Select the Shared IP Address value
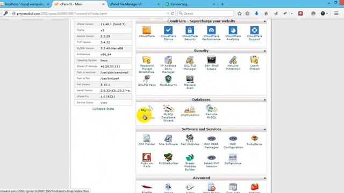344x193 pixels. pos(110,66)
